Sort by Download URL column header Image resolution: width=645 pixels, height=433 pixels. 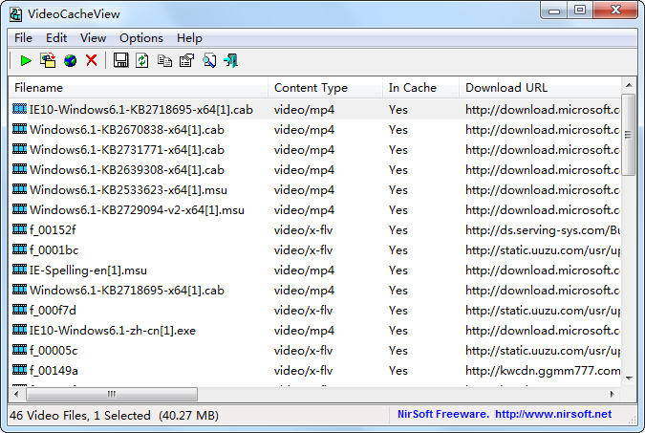(x=540, y=88)
